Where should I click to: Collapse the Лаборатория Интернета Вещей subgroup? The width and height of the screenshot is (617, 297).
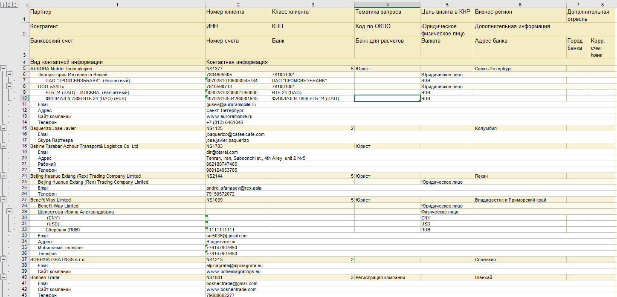[x=9, y=75]
